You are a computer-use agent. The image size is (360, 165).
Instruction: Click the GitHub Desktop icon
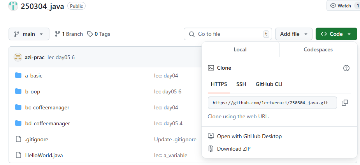click(211, 136)
